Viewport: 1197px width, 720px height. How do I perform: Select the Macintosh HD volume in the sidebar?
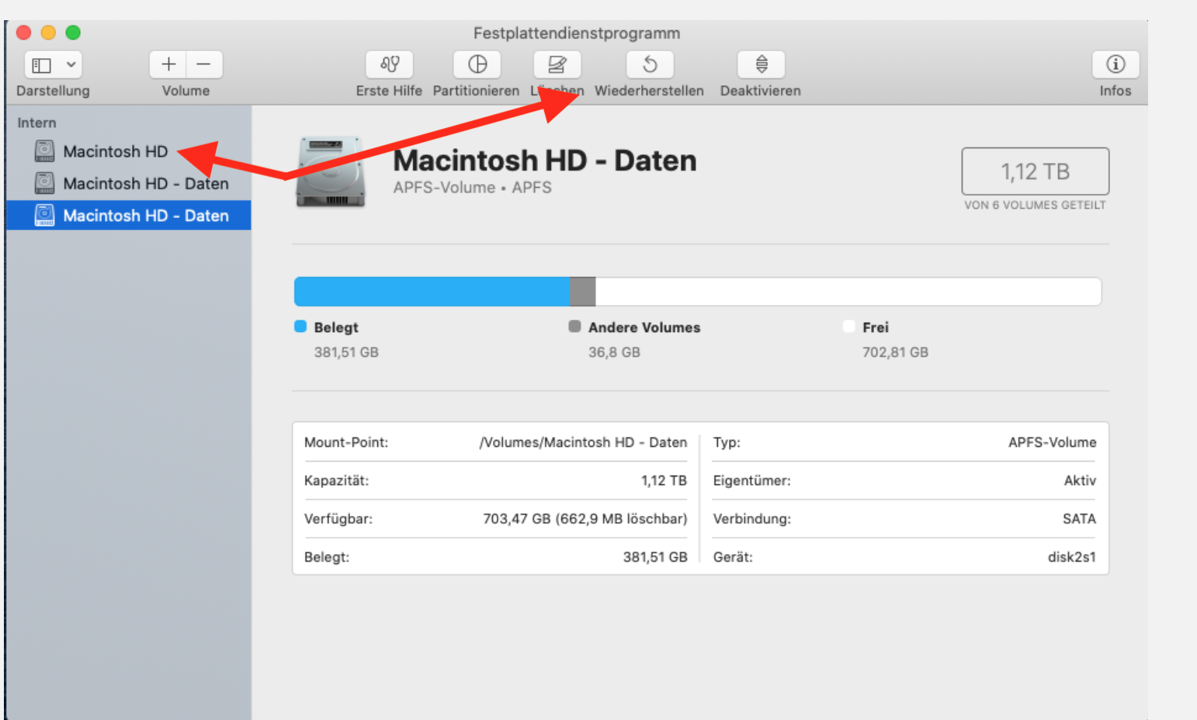coord(129,151)
